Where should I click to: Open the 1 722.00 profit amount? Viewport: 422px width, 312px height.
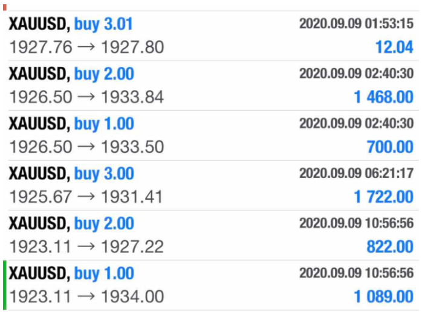[x=384, y=197]
